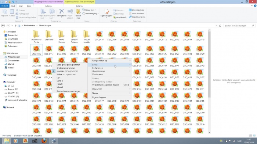
Task: Open Downloads in navigation pane
Action: (x=13, y=39)
